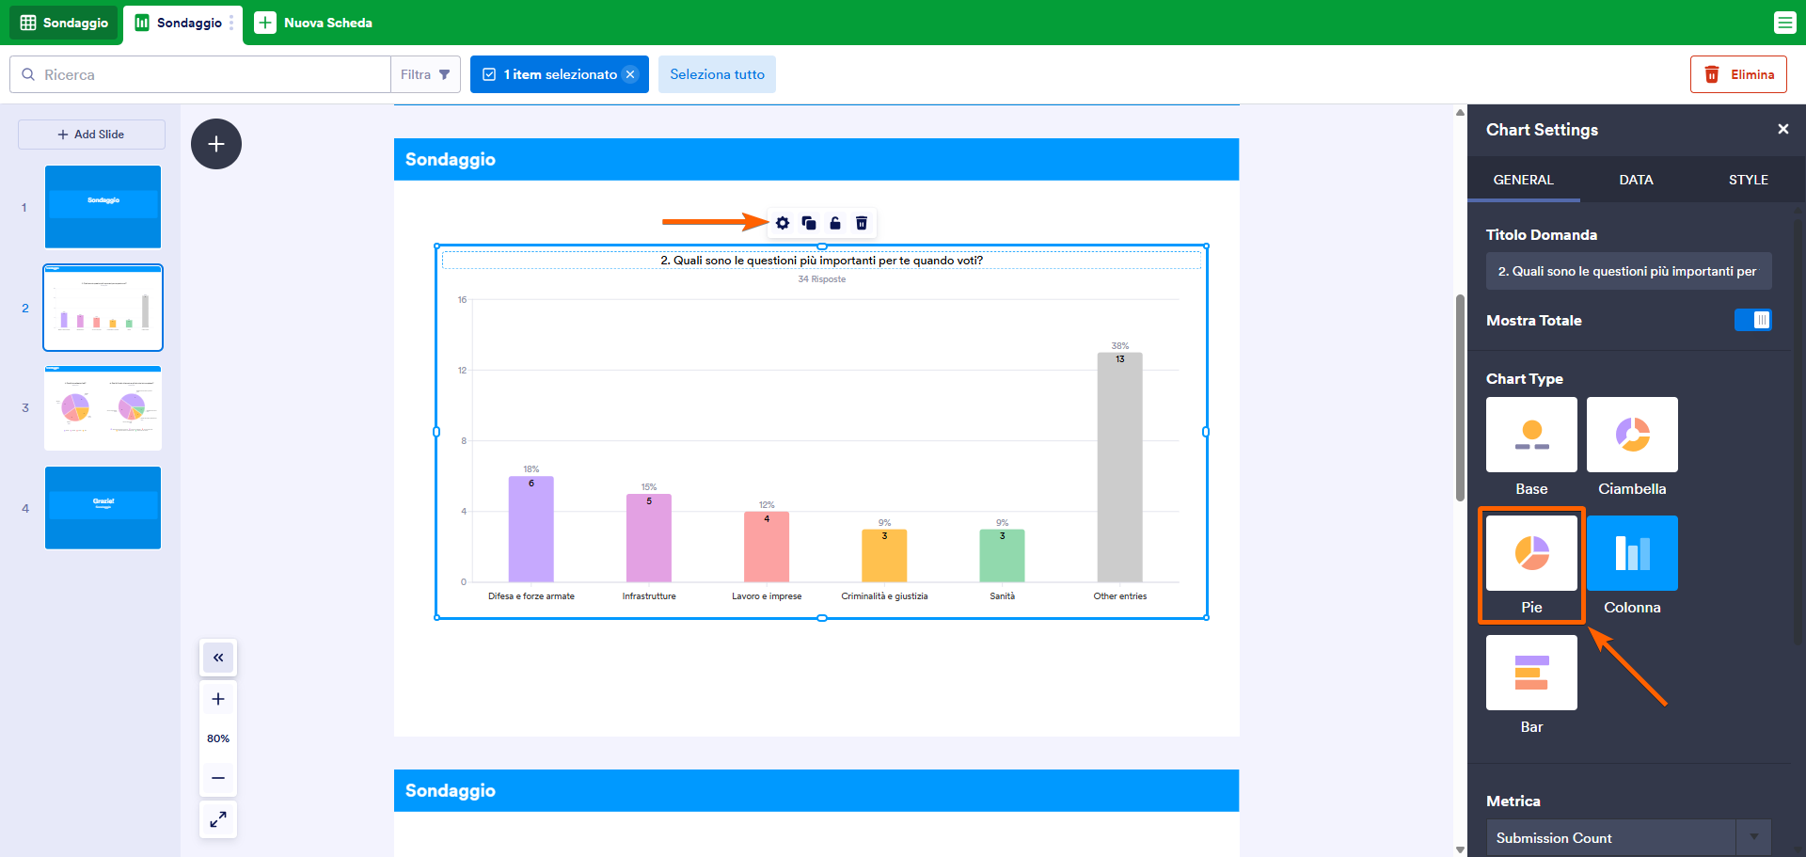Open the hamburger menu at top right
1806x857 pixels.
[x=1784, y=23]
